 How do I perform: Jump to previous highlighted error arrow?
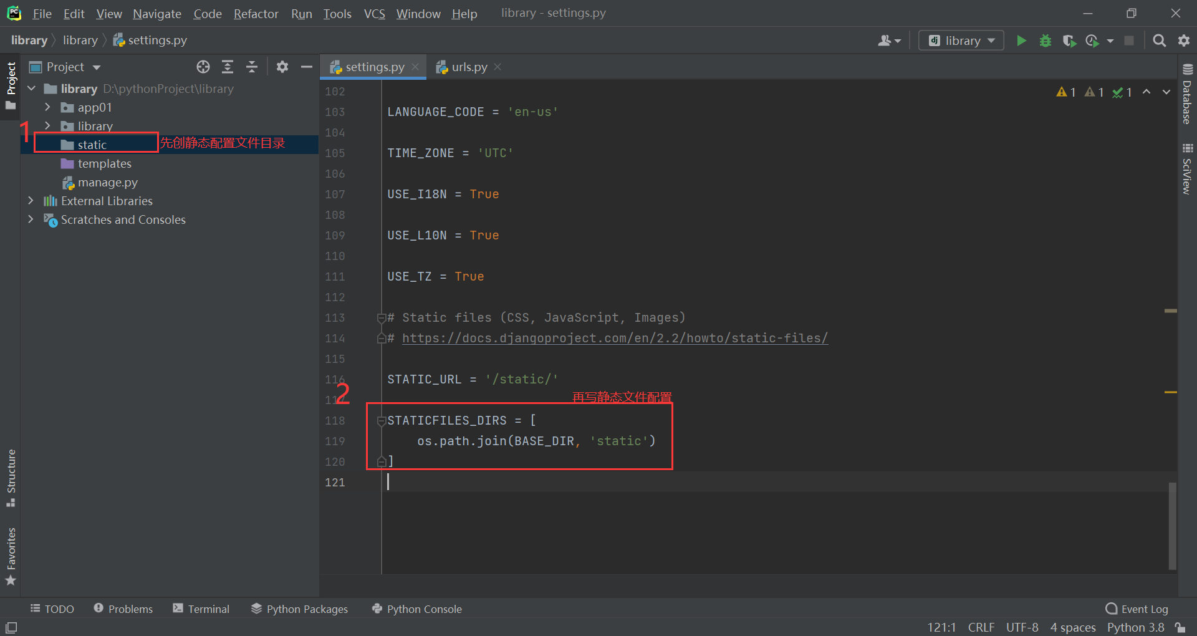click(1147, 92)
